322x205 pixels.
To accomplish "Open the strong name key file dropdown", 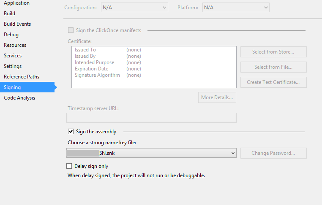I will click(151, 153).
